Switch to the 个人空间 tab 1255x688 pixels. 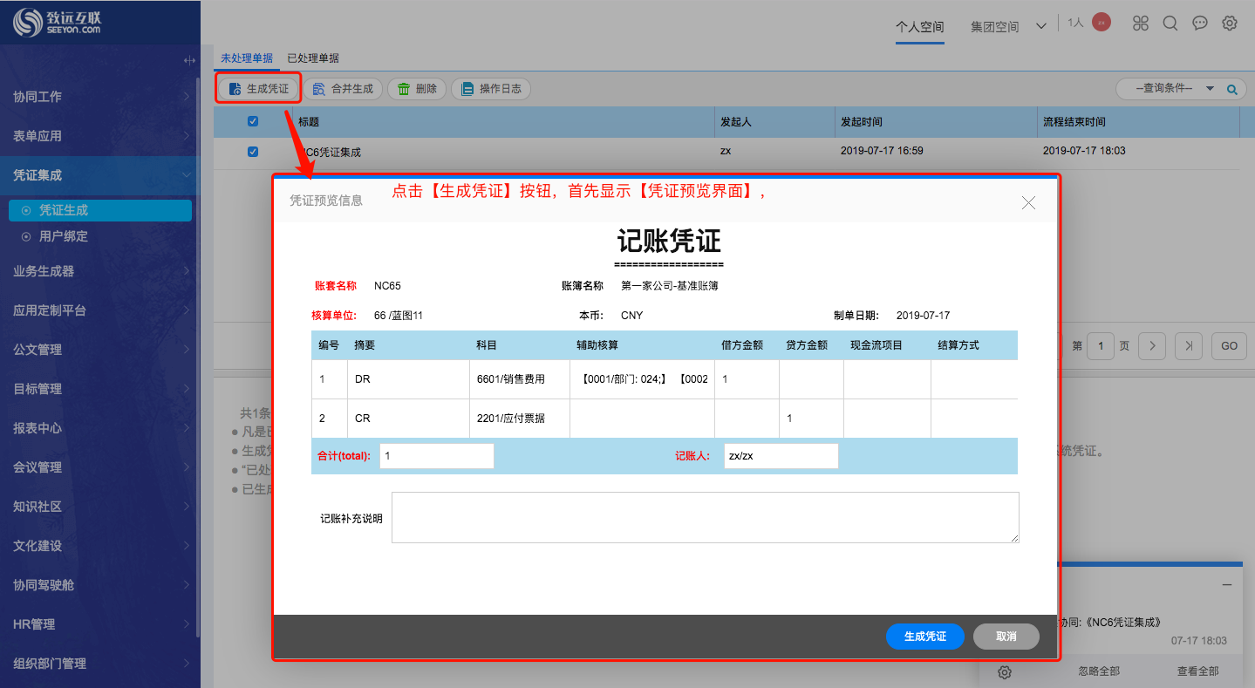point(920,26)
